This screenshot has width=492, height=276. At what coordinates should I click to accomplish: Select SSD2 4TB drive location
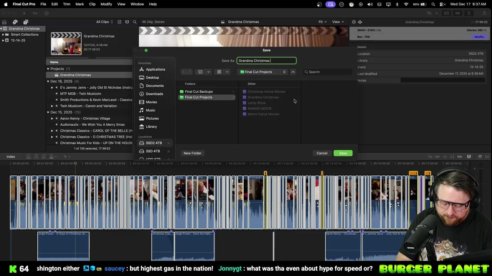pyautogui.click(x=154, y=143)
